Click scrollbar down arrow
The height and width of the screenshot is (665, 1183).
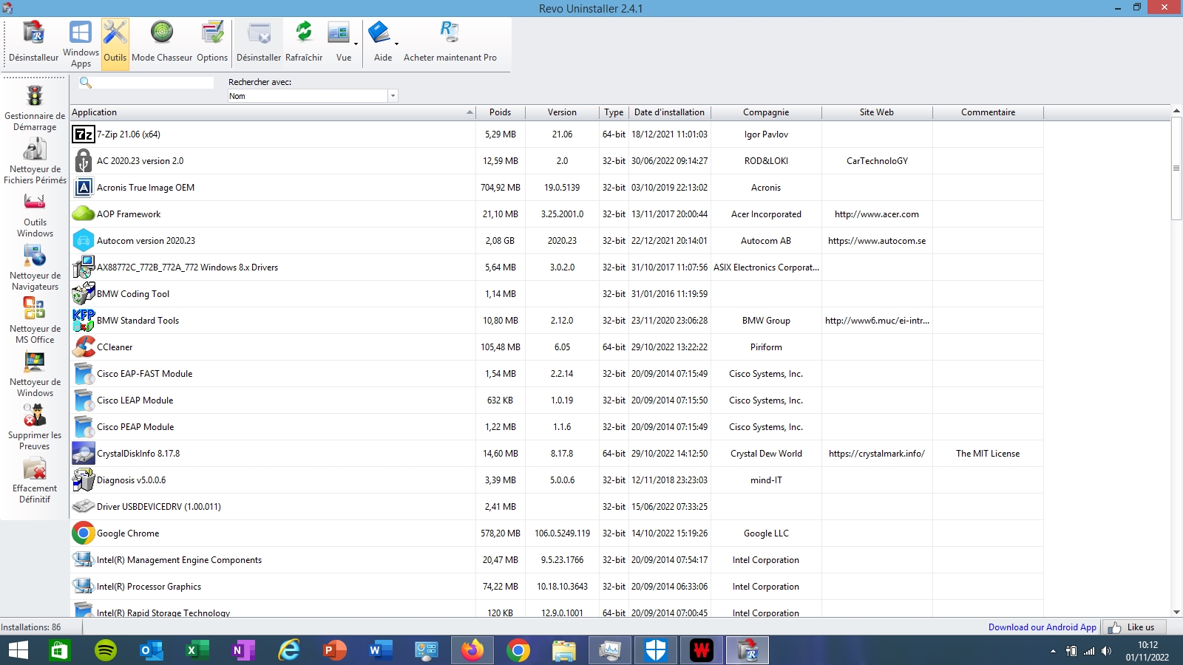1176,613
